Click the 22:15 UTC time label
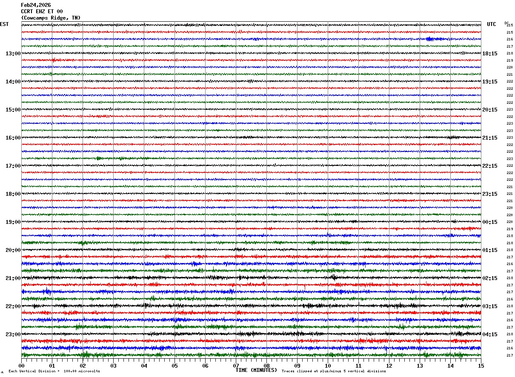The height and width of the screenshot is (377, 515). coord(490,166)
